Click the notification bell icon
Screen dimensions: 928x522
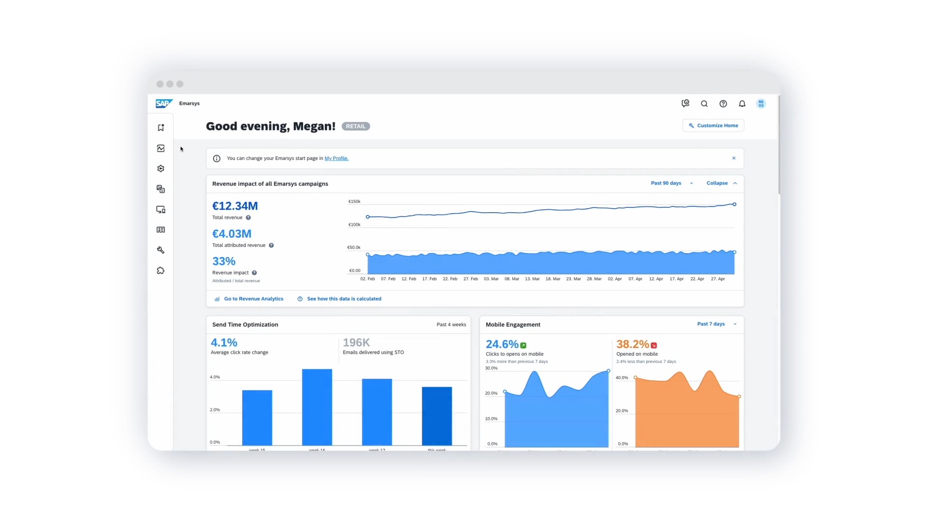coord(742,104)
